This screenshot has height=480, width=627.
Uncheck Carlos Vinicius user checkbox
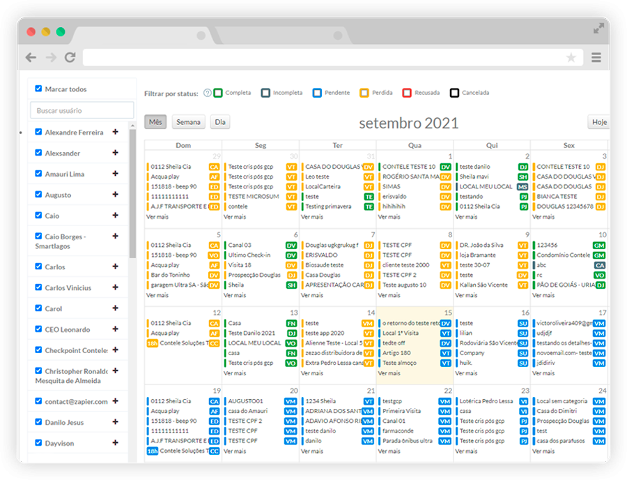(38, 287)
